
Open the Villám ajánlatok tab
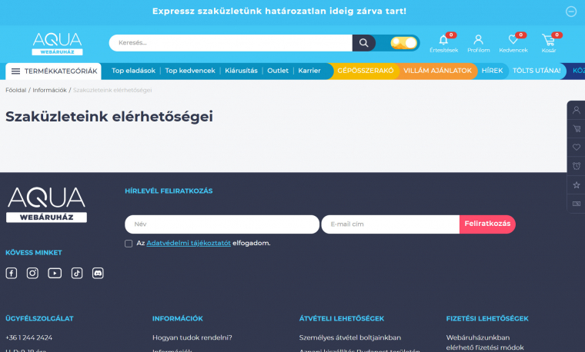tap(437, 71)
